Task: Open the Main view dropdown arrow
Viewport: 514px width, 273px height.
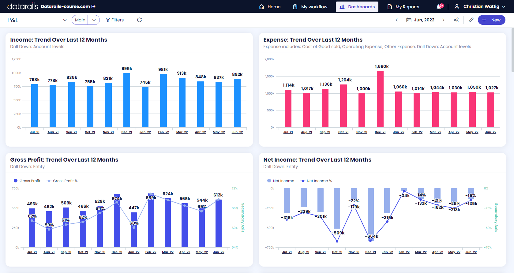Action: [94, 20]
